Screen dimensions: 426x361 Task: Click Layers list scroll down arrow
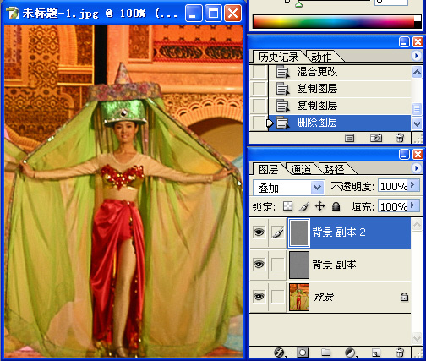point(417,337)
